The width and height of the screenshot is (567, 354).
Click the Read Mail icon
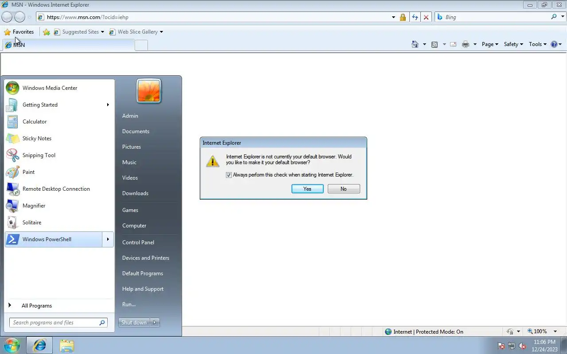453,44
